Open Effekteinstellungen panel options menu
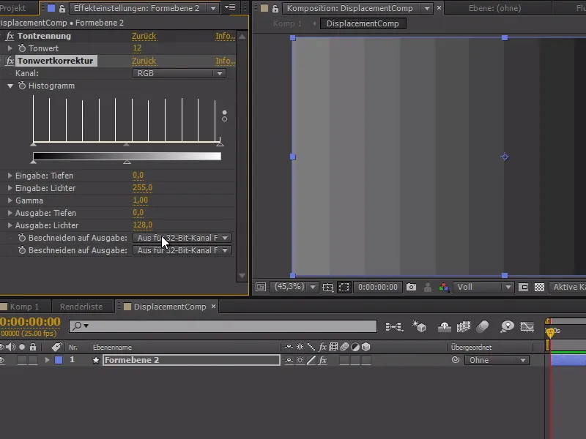This screenshot has height=439, width=586. [x=230, y=7]
